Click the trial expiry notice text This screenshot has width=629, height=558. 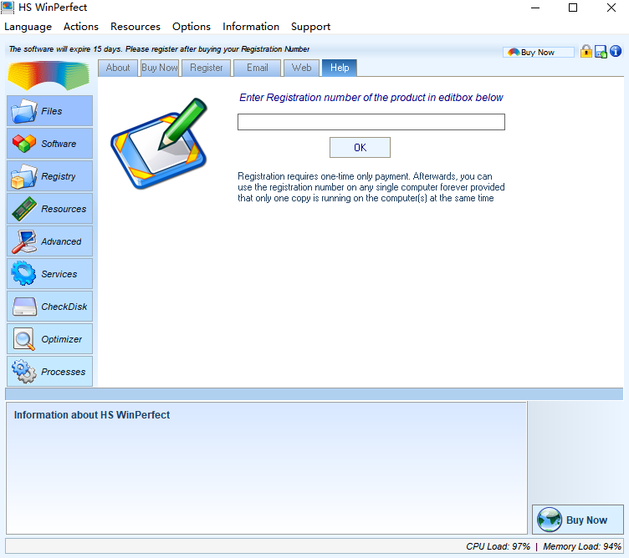point(159,49)
